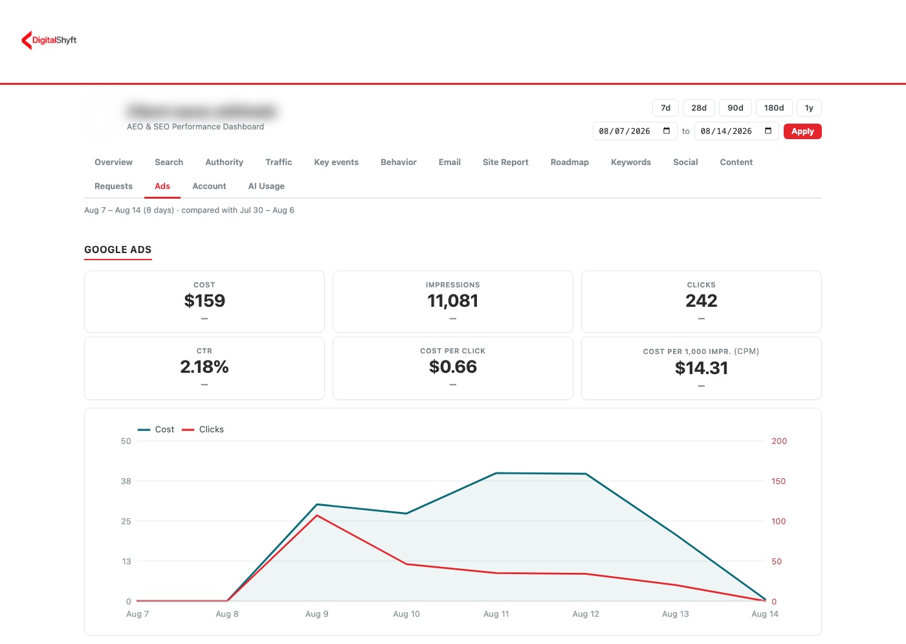Open the end date calendar picker icon
The image size is (906, 644).
pyautogui.click(x=768, y=131)
